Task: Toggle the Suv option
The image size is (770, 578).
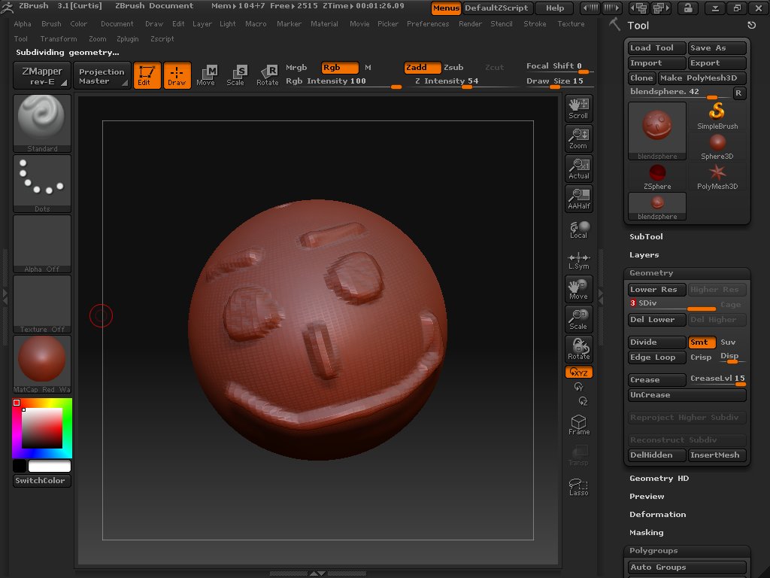Action: 728,342
